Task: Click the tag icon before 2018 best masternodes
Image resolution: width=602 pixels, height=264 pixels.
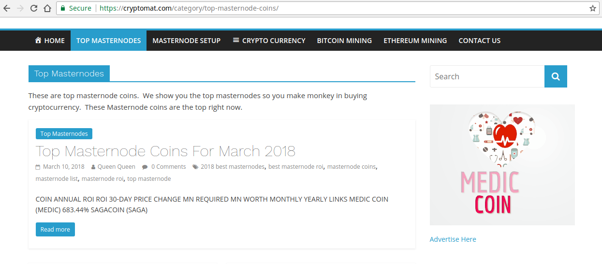Action: pos(195,167)
